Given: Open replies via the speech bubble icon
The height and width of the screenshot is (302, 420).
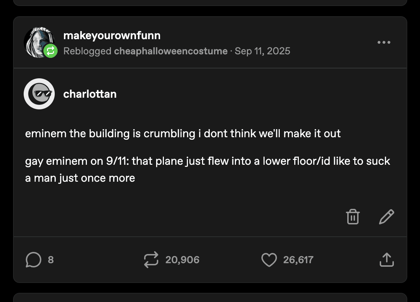Looking at the screenshot, I should click(34, 260).
